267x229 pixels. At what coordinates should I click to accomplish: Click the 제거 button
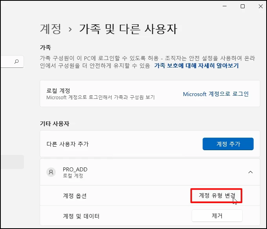pos(217,216)
